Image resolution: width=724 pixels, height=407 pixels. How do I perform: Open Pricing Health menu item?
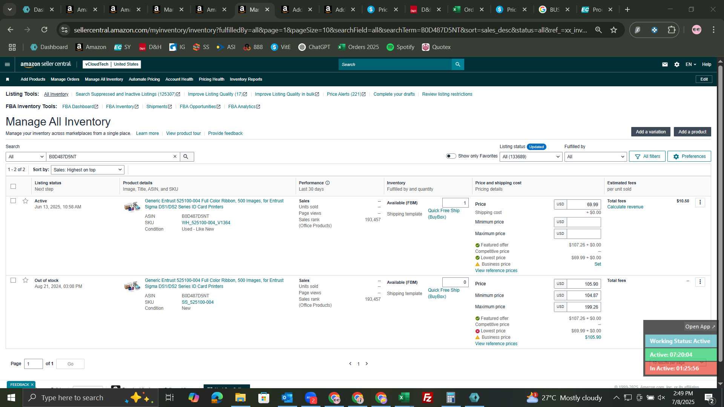(x=211, y=79)
